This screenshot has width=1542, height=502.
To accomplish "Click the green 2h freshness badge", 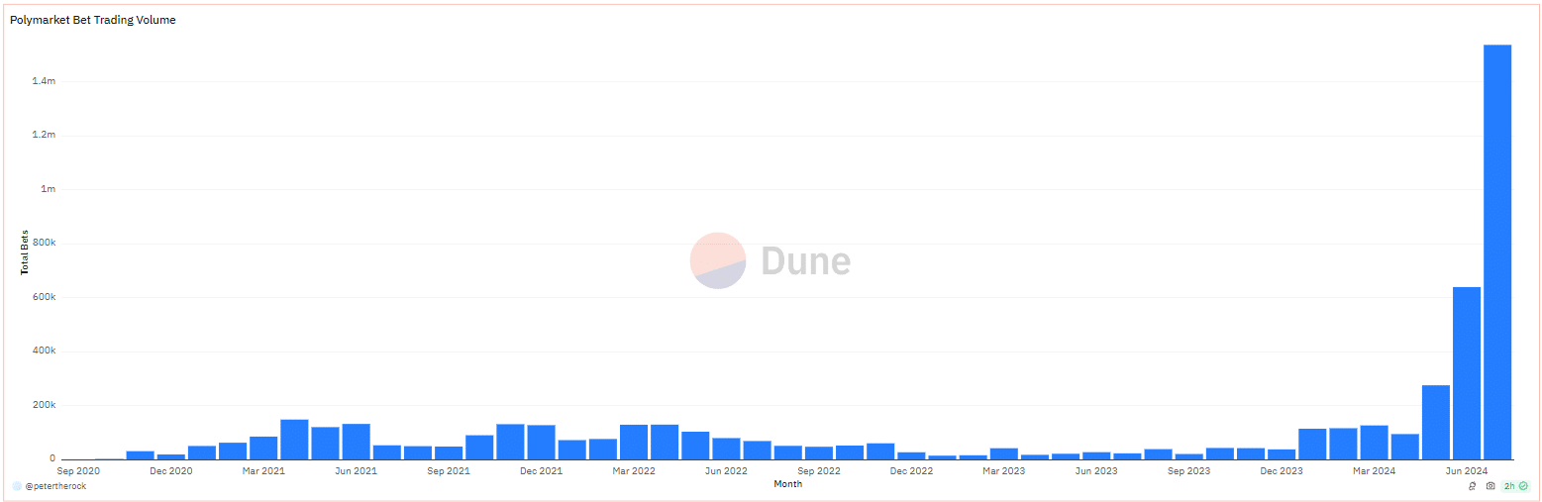I will click(1516, 486).
